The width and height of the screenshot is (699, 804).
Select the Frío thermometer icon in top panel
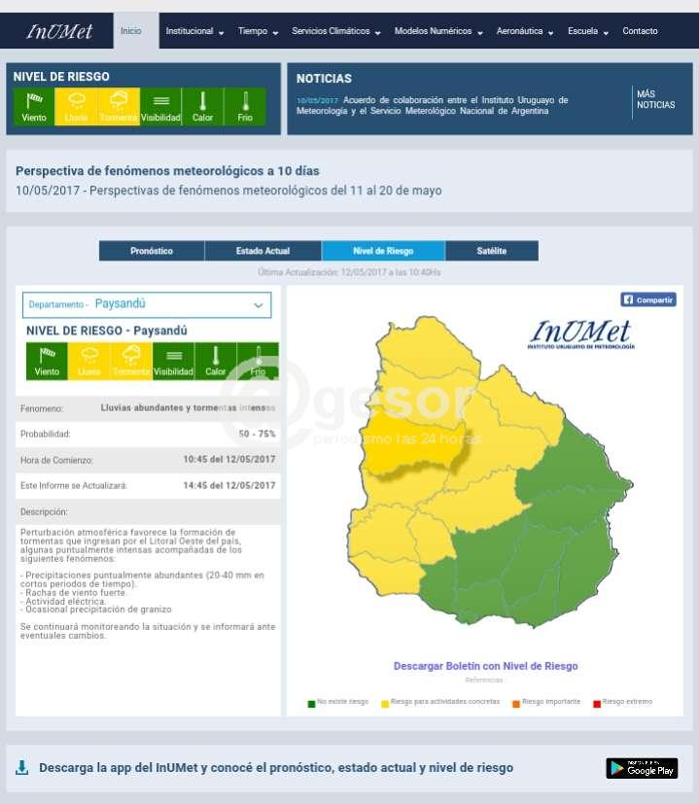[245, 106]
